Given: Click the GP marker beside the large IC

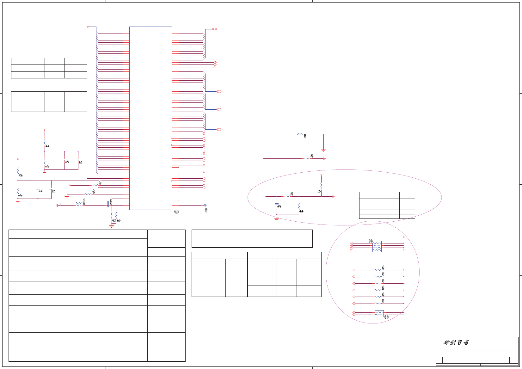Looking at the screenshot, I should tap(176, 212).
